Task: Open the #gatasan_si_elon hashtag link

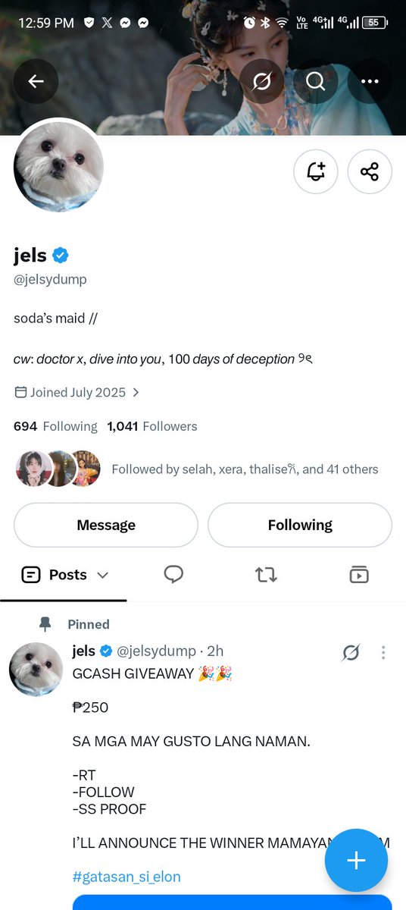Action: (x=126, y=877)
